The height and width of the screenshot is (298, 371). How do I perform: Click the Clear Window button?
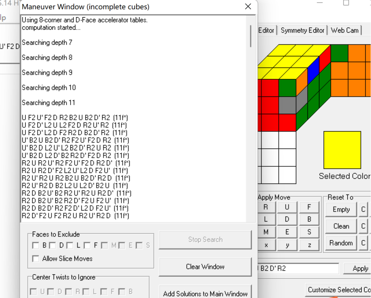click(205, 267)
